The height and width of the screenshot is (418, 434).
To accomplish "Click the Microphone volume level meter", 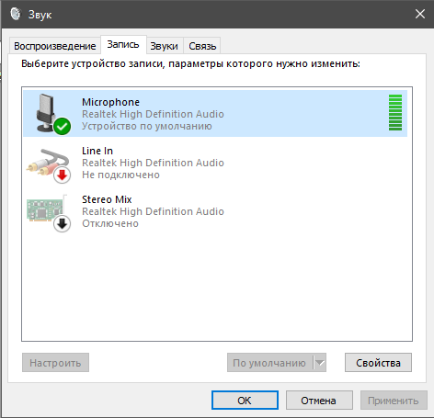I will point(395,113).
